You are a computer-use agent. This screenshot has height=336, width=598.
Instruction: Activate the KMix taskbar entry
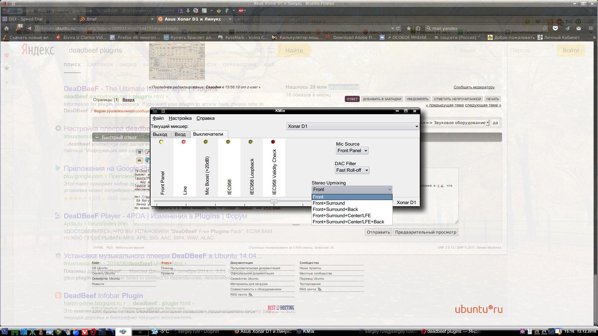click(306, 332)
